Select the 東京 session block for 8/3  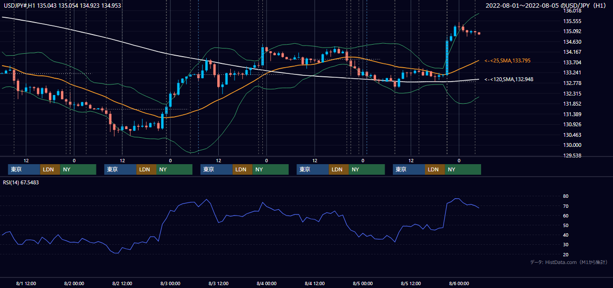click(x=216, y=169)
